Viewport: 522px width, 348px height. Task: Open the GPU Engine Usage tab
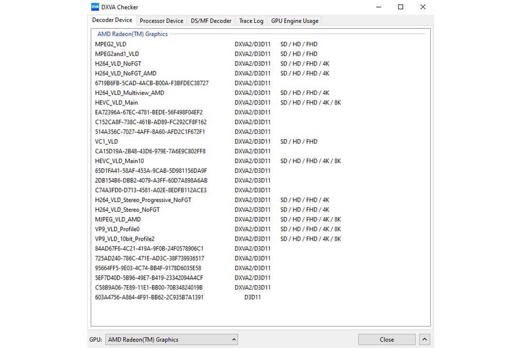[295, 20]
